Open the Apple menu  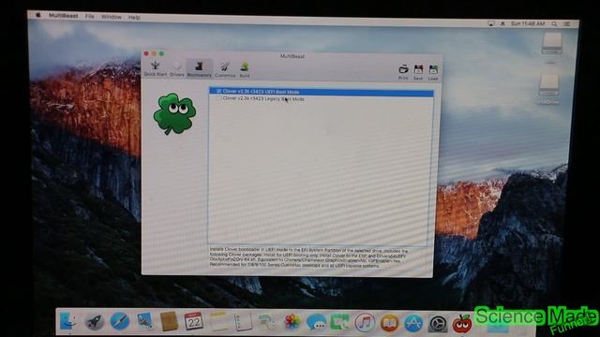point(37,15)
